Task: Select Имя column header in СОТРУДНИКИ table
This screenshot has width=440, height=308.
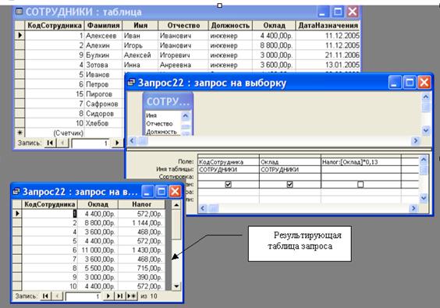Action: click(140, 25)
